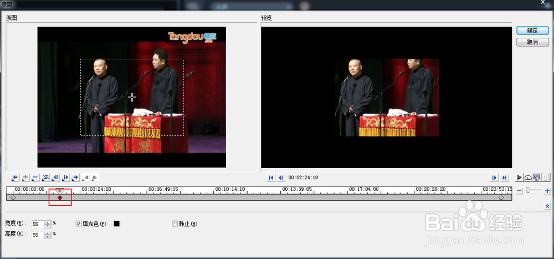Select the last keyframe at timeline end
The image size is (554, 259).
[501, 198]
